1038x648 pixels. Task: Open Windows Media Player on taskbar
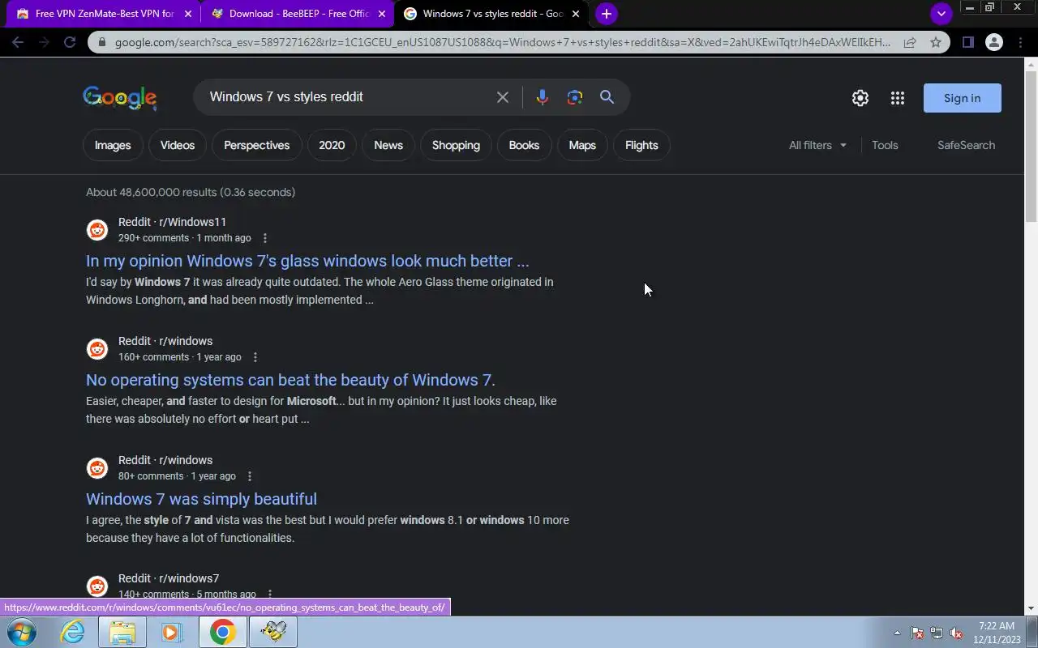(172, 632)
